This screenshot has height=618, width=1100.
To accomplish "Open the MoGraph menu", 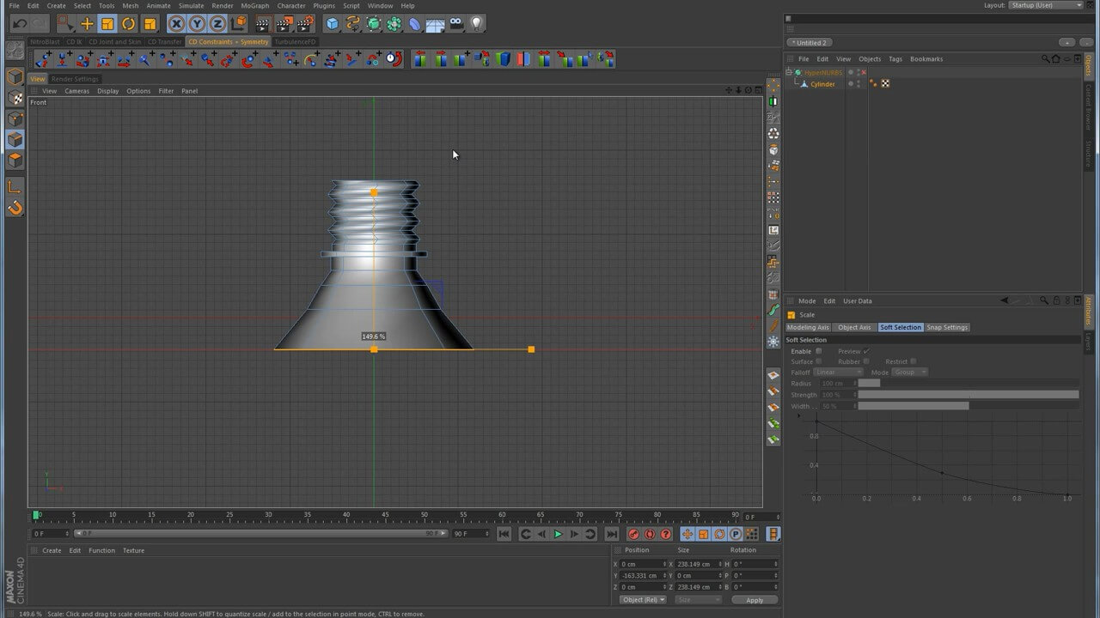I will 254,6.
